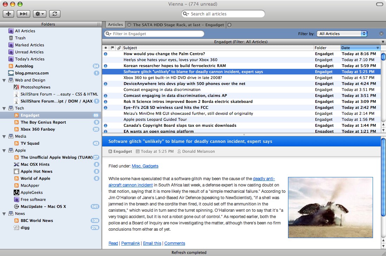Toggle unread dot for ferroelectric RAM article
This screenshot has height=256, width=386.
pyautogui.click(x=106, y=66)
